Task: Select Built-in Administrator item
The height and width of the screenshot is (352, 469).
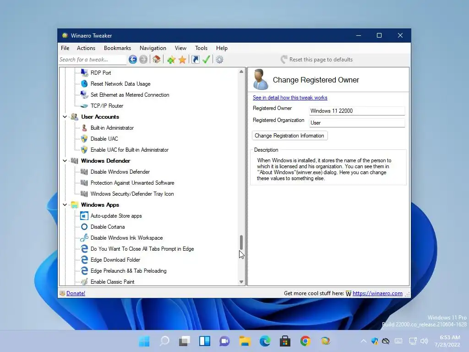Action: [112, 128]
